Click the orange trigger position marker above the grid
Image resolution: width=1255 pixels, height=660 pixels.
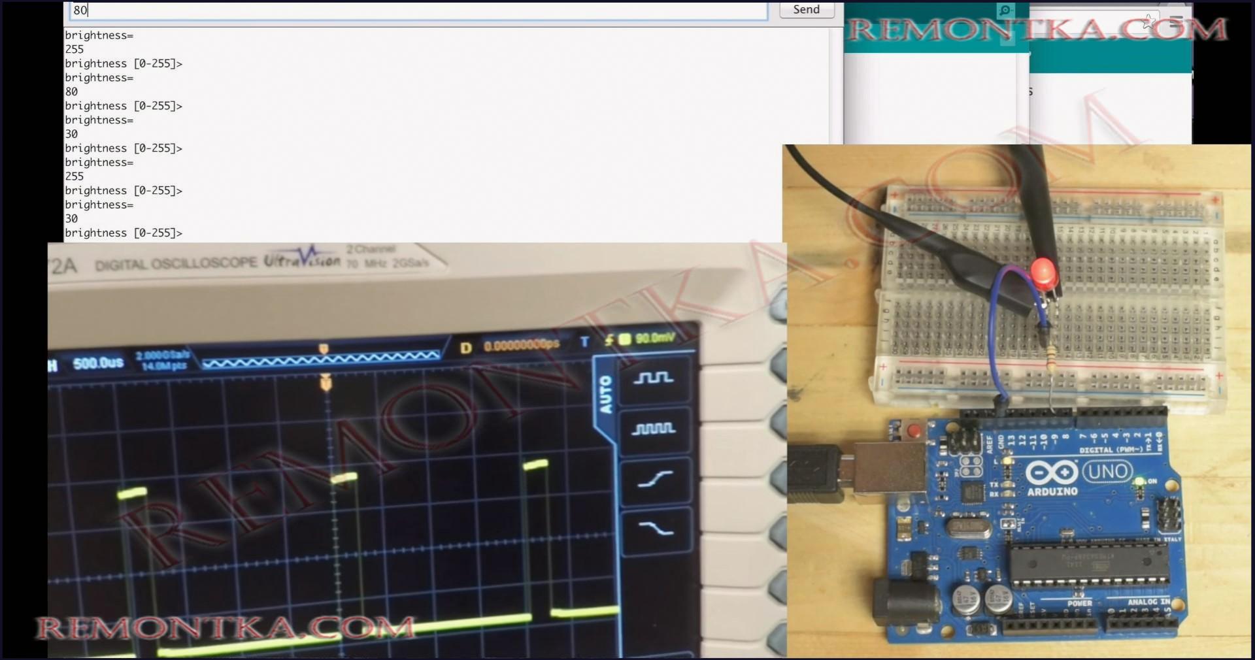pyautogui.click(x=326, y=382)
